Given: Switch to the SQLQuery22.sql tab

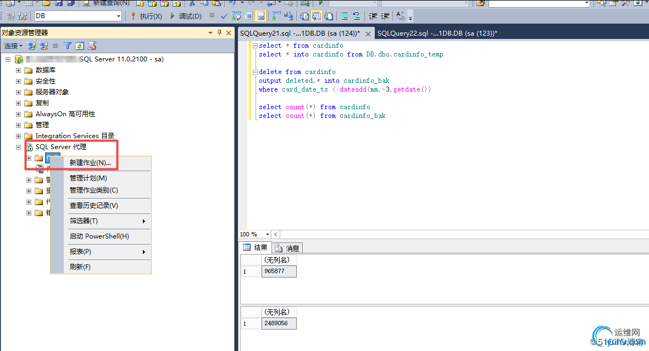Looking at the screenshot, I should click(437, 33).
